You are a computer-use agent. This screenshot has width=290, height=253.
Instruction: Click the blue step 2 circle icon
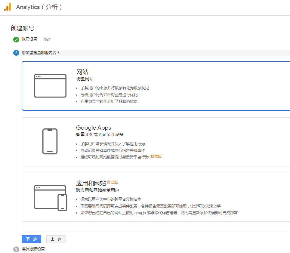pos(16,53)
